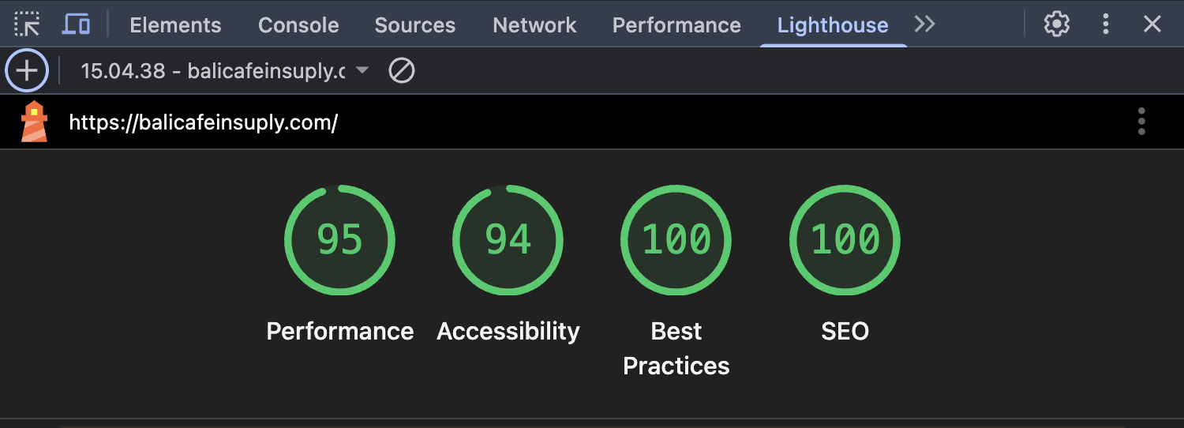Show more DevTools tabs chevron
Screen dimensions: 1184x428
tap(924, 24)
